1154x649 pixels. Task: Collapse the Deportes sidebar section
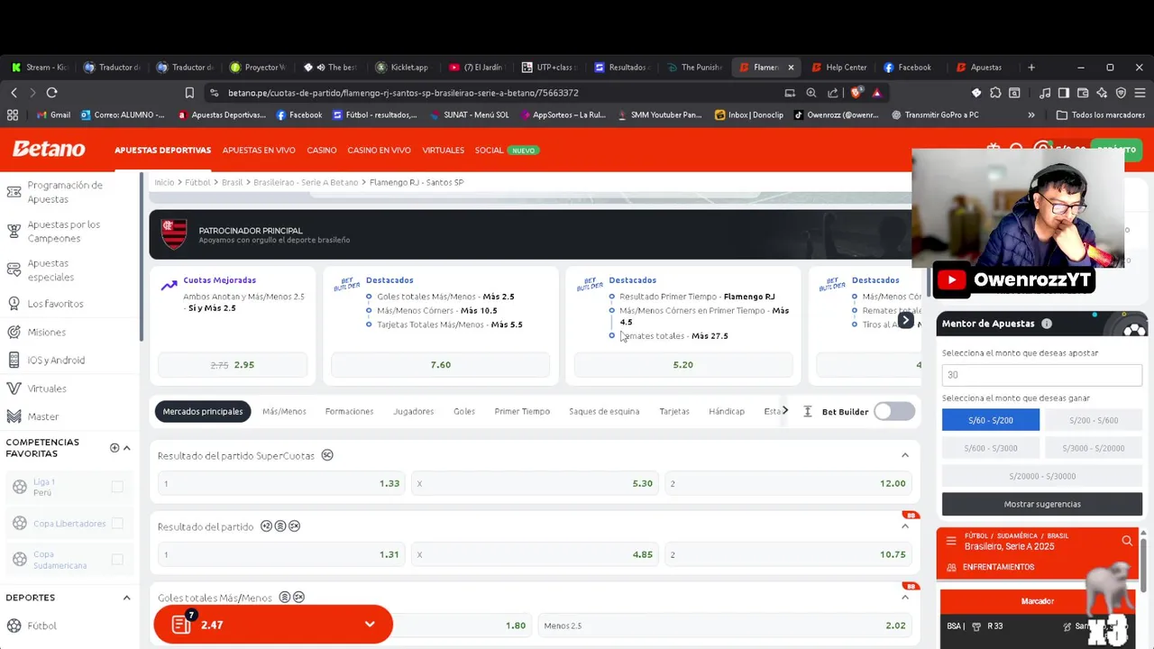pos(126,598)
